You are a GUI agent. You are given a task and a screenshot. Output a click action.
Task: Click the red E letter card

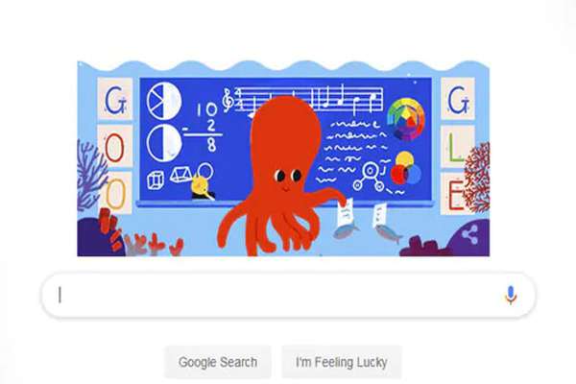click(x=455, y=194)
